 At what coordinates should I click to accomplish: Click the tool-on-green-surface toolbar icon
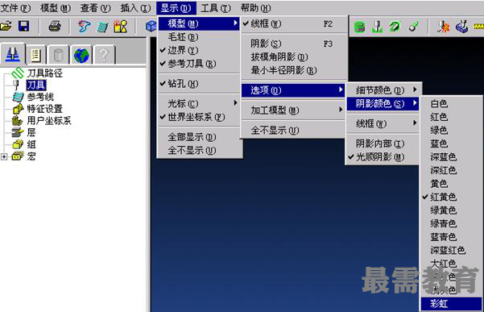pyautogui.click(x=377, y=27)
